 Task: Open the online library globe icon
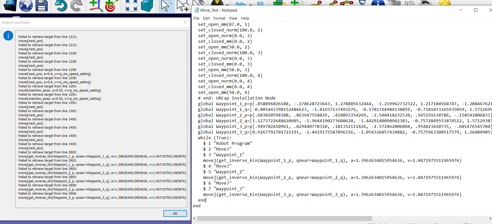pos(26,6)
